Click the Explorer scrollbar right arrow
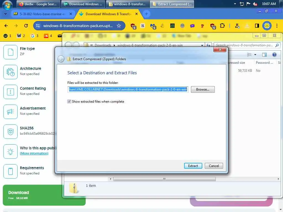Image resolution: width=283 pixels, height=212 pixels. click(x=278, y=179)
